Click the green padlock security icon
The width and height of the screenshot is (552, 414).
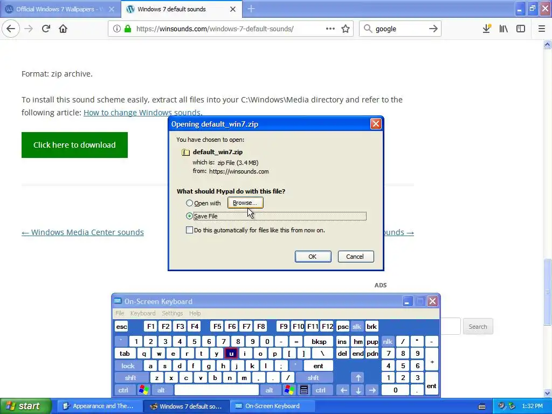coord(128,29)
